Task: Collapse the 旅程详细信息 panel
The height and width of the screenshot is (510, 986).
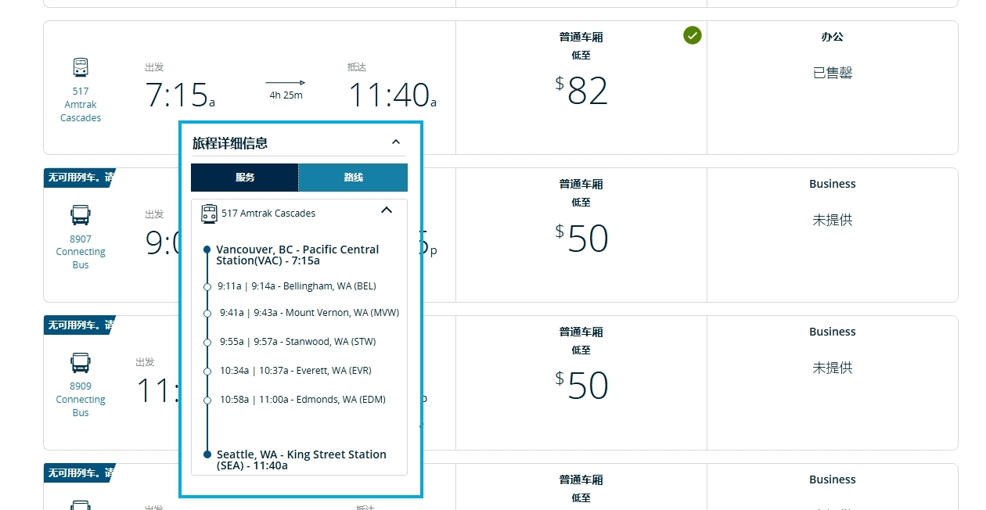Action: coord(396,142)
